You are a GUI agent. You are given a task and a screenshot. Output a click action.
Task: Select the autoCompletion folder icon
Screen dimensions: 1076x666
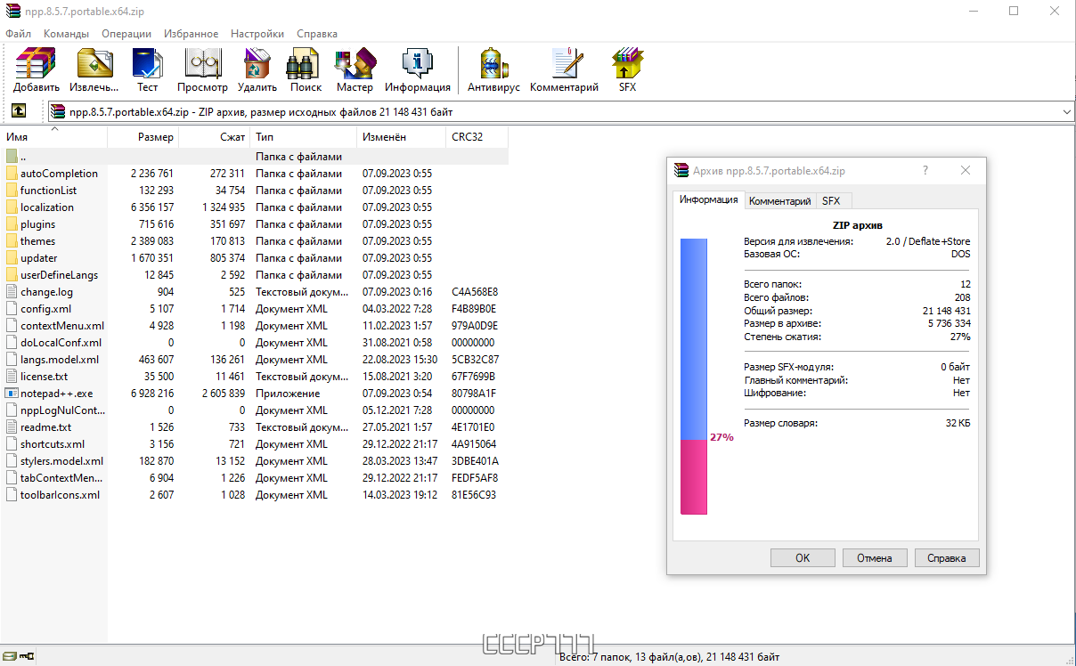[x=12, y=174]
